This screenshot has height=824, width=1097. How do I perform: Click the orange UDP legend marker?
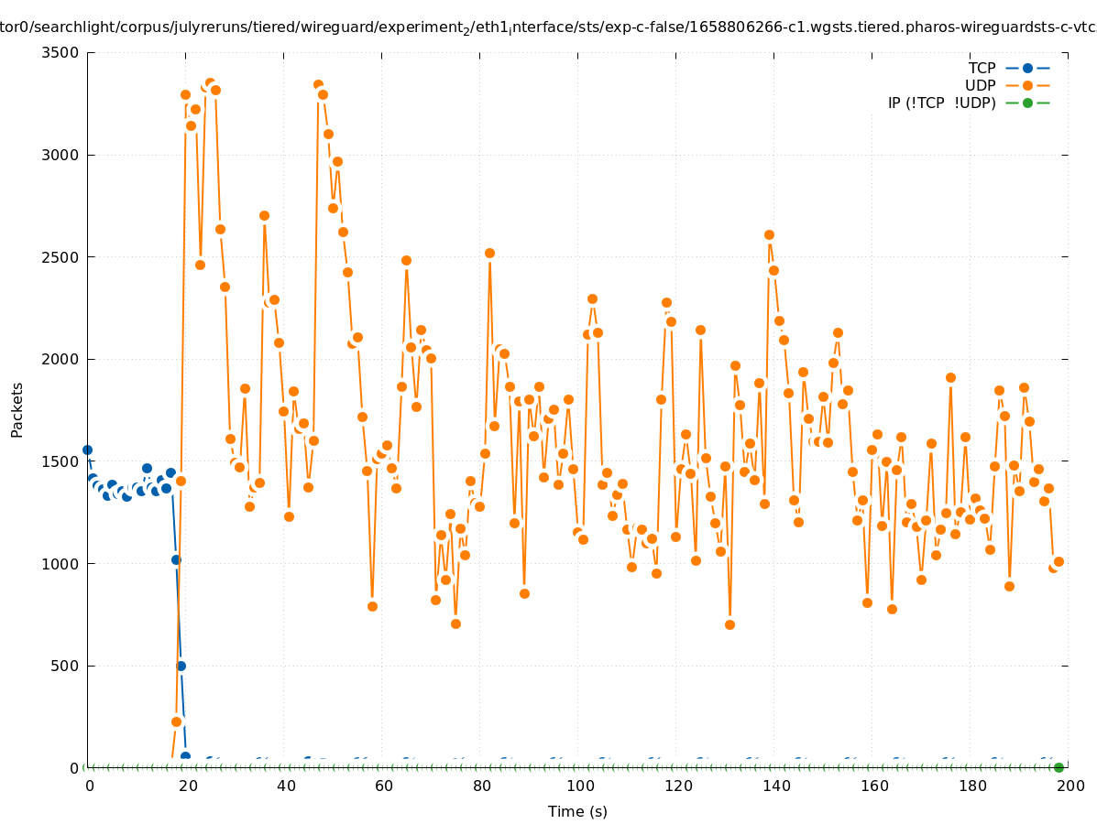1027,85
